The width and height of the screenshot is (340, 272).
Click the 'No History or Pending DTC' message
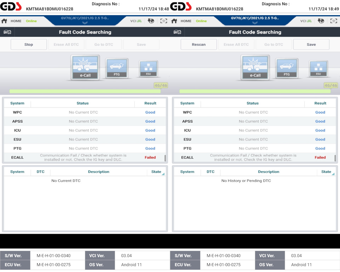[x=246, y=181]
